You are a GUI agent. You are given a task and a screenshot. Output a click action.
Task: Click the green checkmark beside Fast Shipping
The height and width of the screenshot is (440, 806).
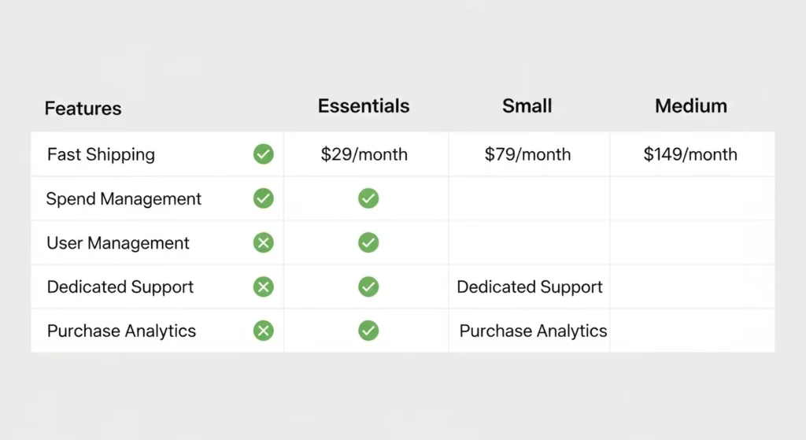pos(264,154)
